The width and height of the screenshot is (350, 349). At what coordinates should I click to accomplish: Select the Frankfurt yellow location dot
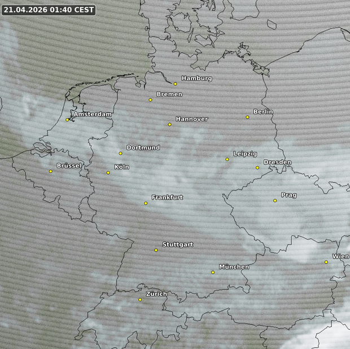point(146,203)
